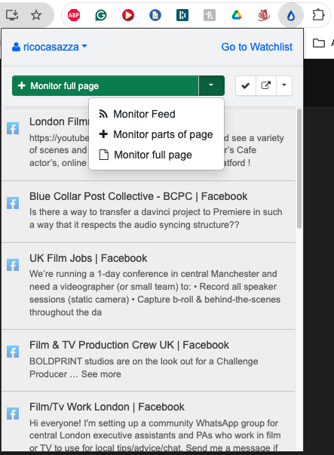Select Monitor Feed from the menu

tap(156, 114)
